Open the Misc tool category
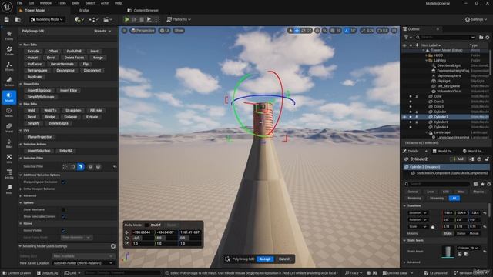Image resolution: width=493 pixels, height=277 pixels. [x=9, y=189]
